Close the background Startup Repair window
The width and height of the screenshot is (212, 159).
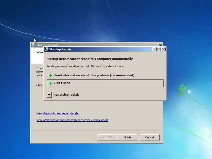click(160, 45)
